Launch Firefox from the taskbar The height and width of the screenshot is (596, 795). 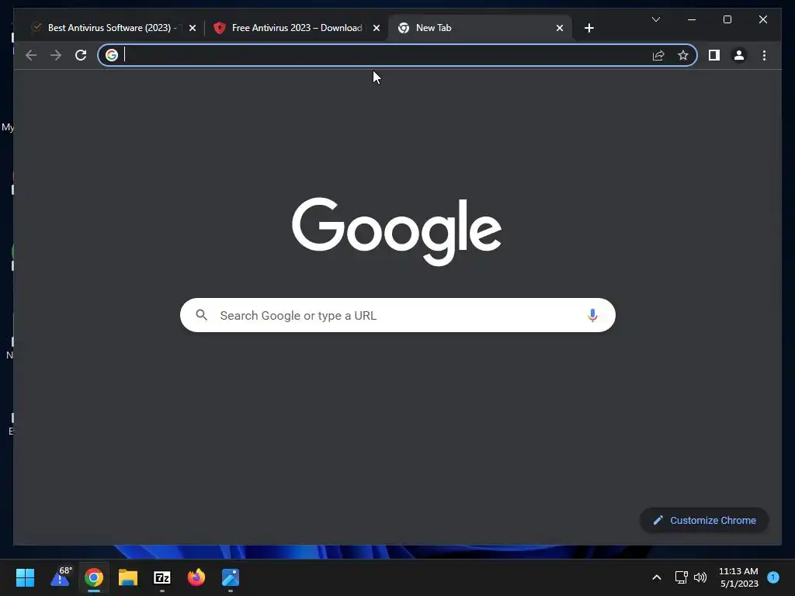click(x=196, y=577)
